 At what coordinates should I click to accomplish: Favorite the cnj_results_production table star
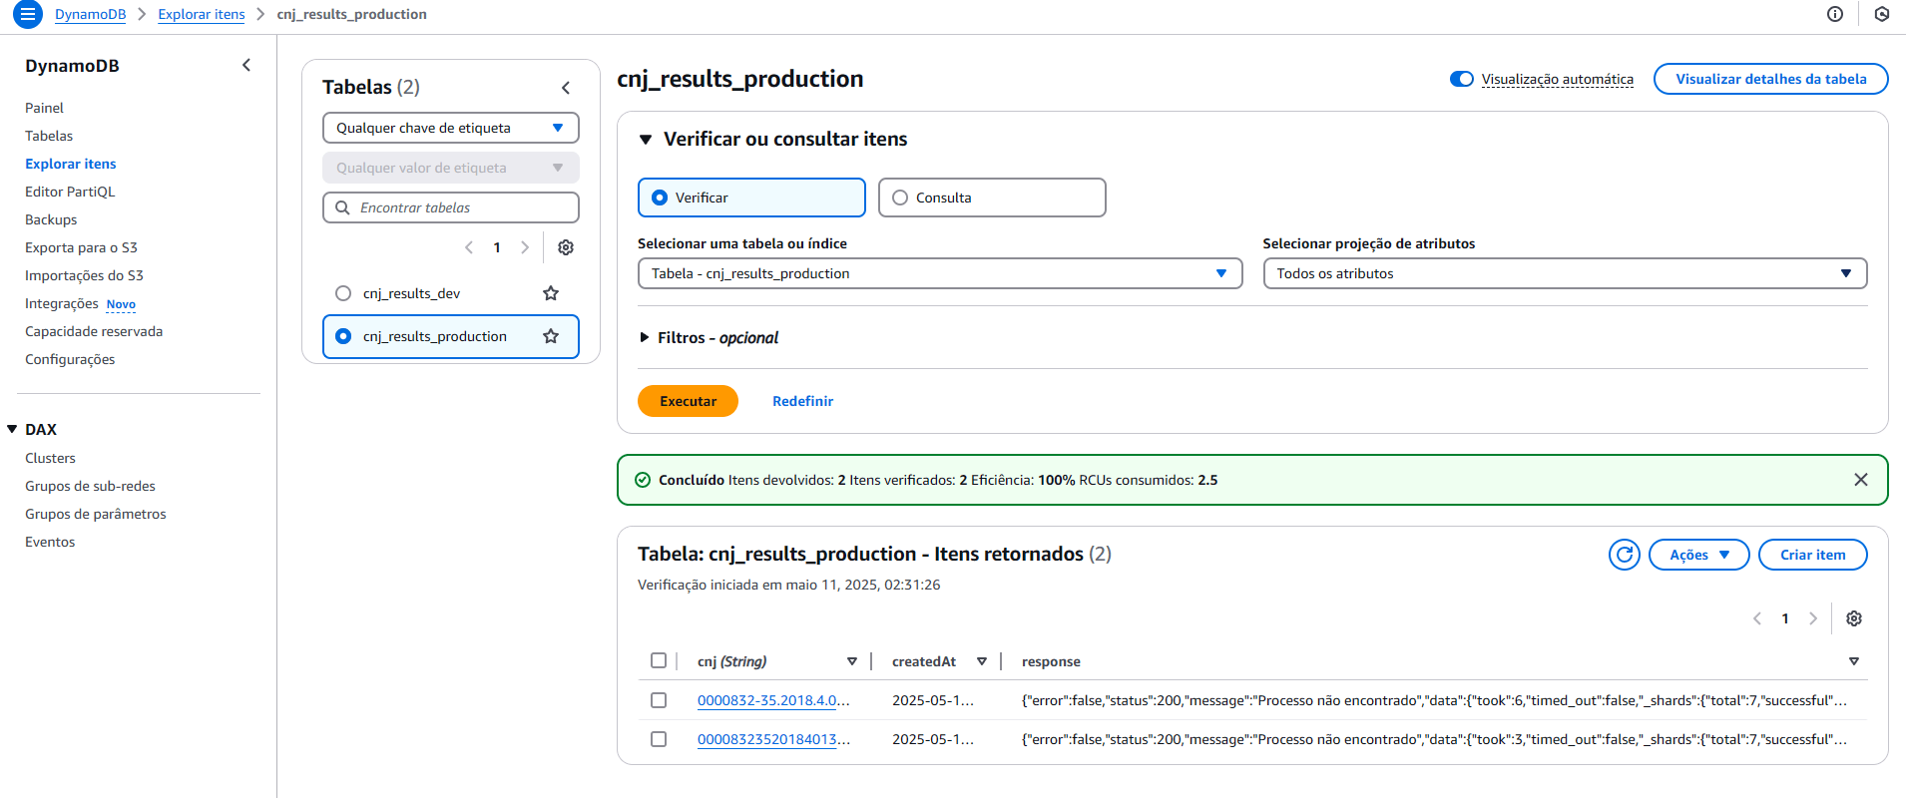[x=551, y=336]
